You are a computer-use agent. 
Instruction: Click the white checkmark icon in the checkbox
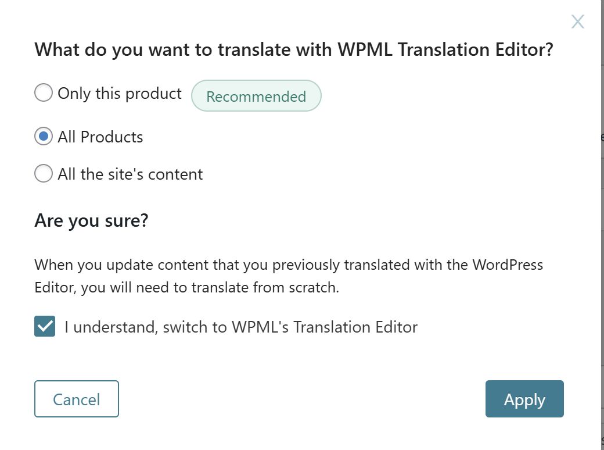pyautogui.click(x=45, y=327)
